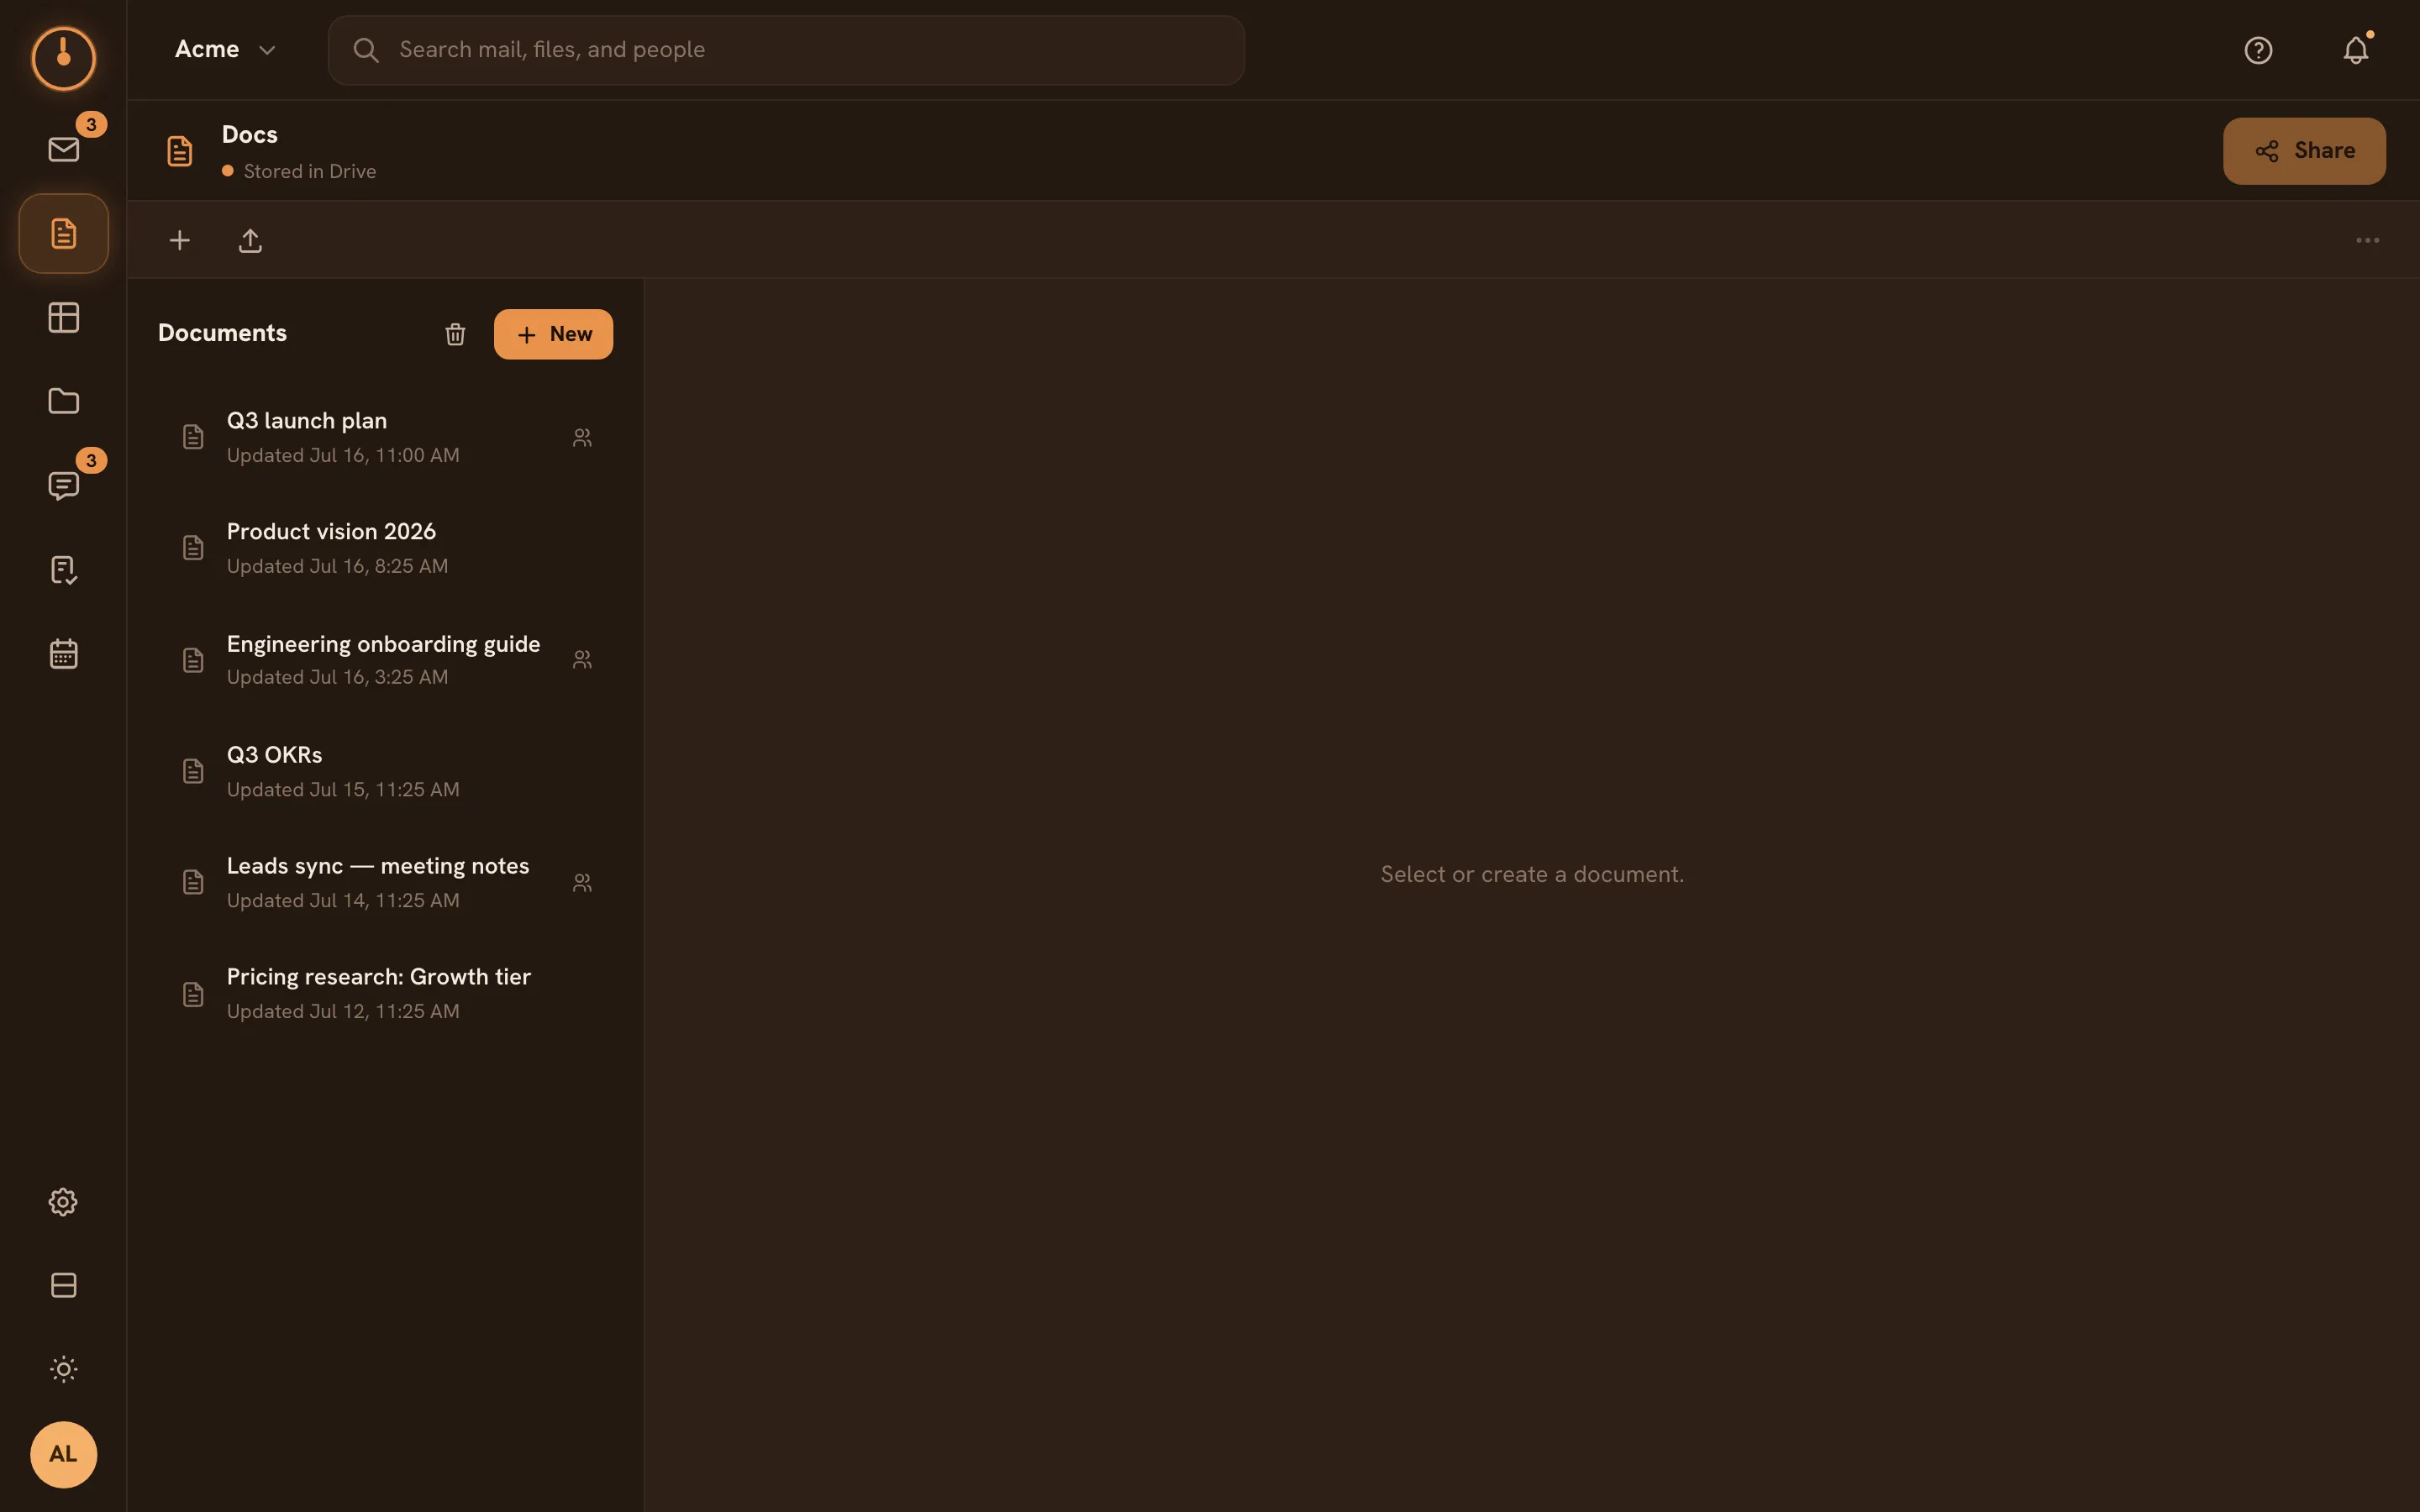Open Pricing research: Growth tier document
2420x1512 pixels.
386,994
